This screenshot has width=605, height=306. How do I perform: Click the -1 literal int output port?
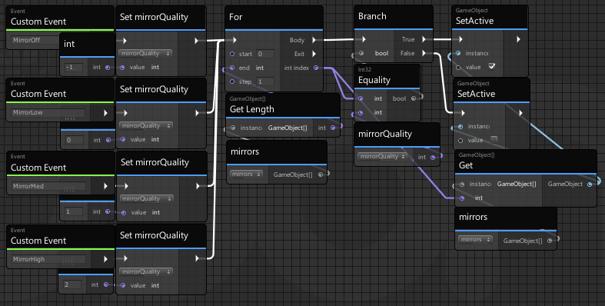pos(108,67)
